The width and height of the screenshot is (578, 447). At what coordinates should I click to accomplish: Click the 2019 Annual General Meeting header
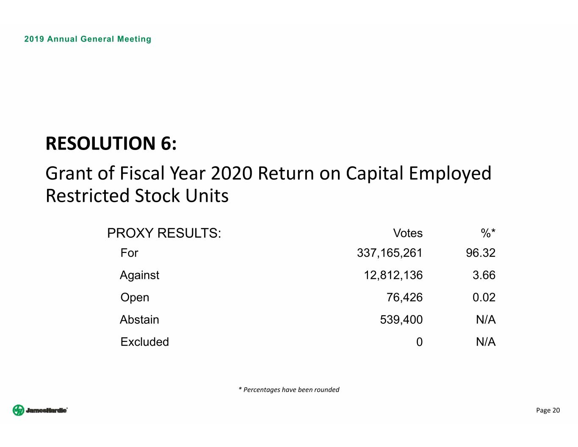88,39
